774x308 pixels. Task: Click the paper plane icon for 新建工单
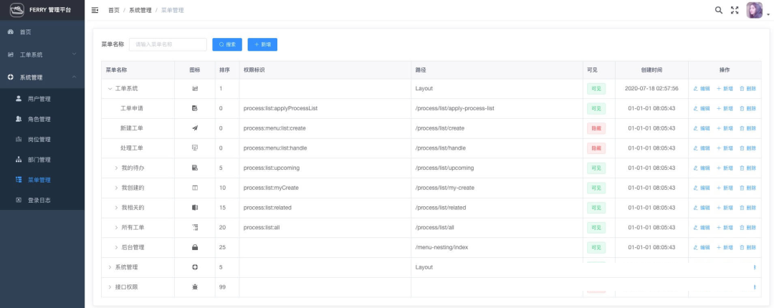pyautogui.click(x=194, y=128)
